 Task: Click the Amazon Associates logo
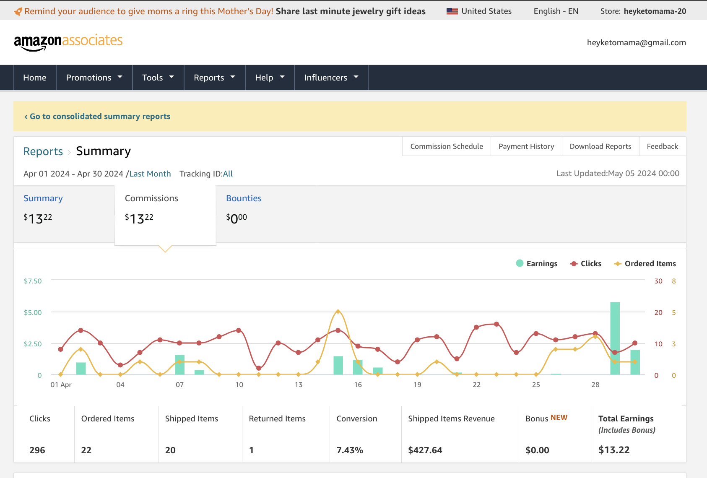(68, 42)
